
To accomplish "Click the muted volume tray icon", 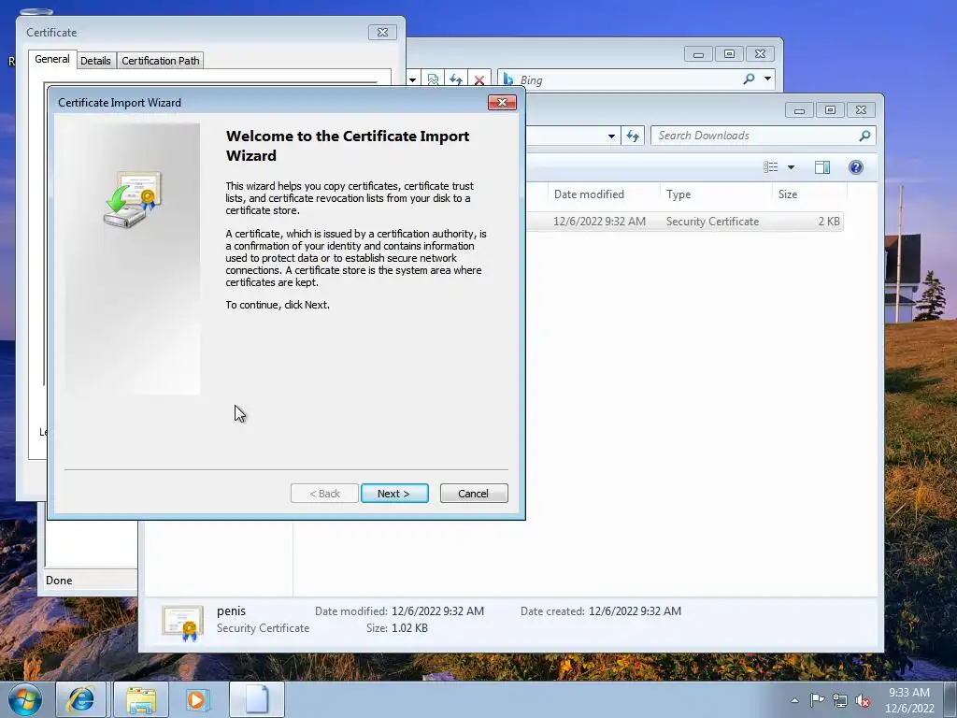I will click(x=863, y=700).
